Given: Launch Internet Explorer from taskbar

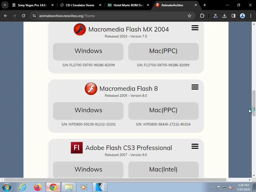Looking at the screenshot, I should click(22, 187).
